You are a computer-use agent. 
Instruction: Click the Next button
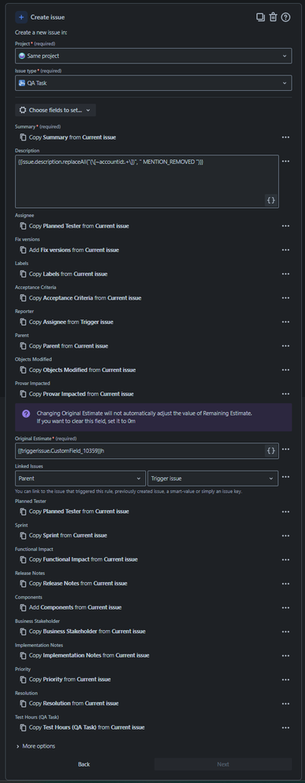tap(223, 764)
